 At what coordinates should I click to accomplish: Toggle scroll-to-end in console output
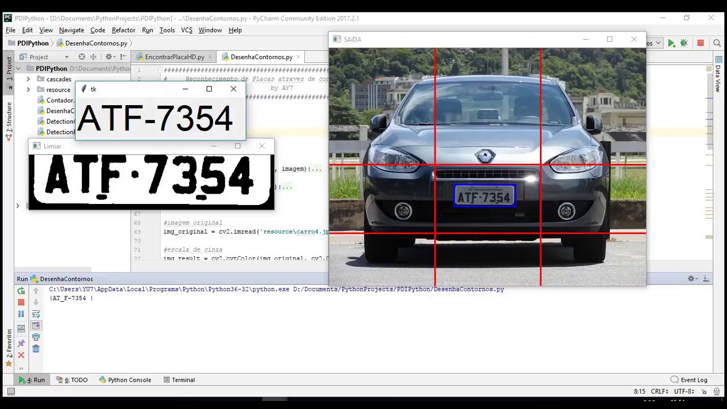click(x=36, y=326)
